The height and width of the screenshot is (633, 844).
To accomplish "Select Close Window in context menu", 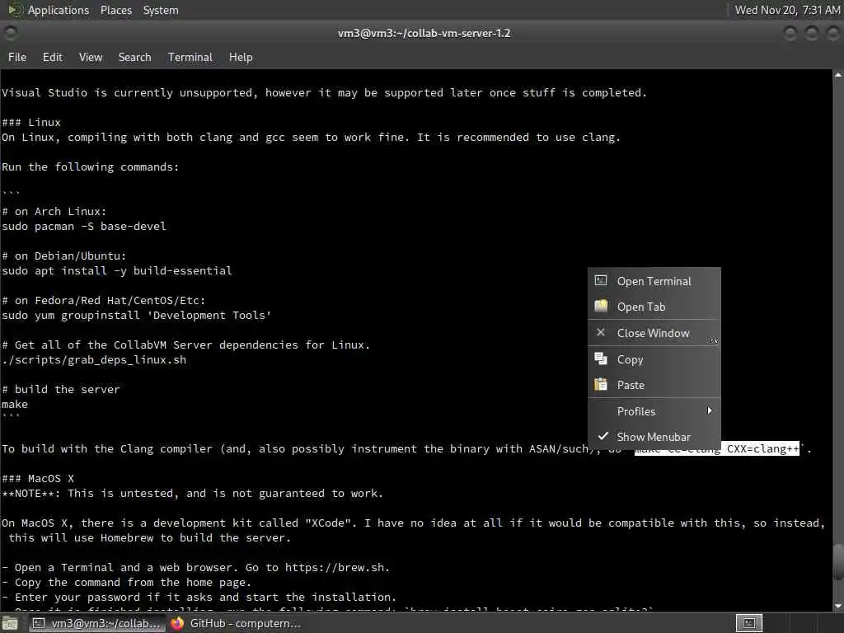I will [x=654, y=333].
